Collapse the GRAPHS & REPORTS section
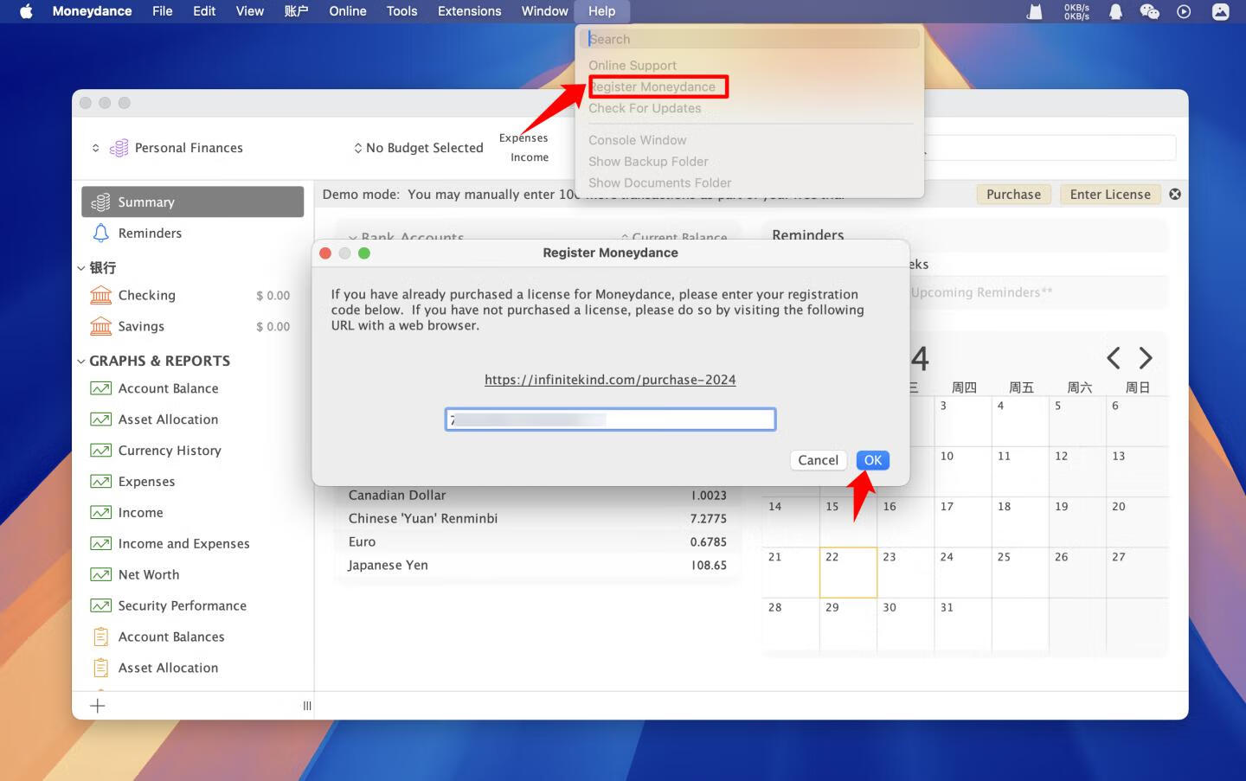 (x=81, y=362)
